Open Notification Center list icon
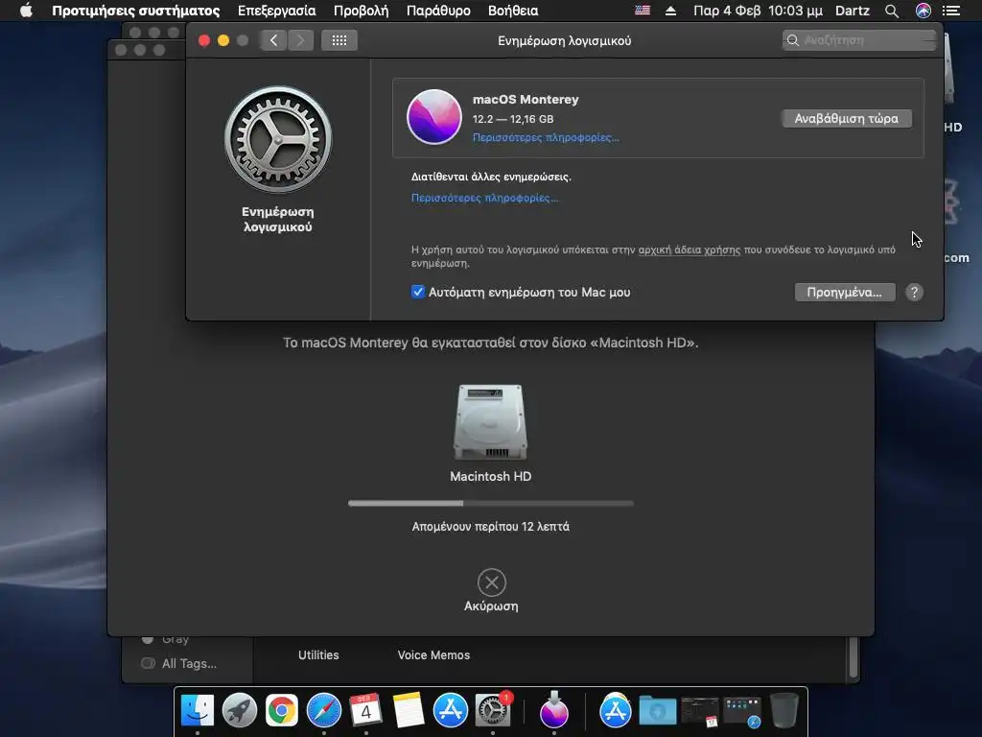The image size is (982, 737). 951,11
